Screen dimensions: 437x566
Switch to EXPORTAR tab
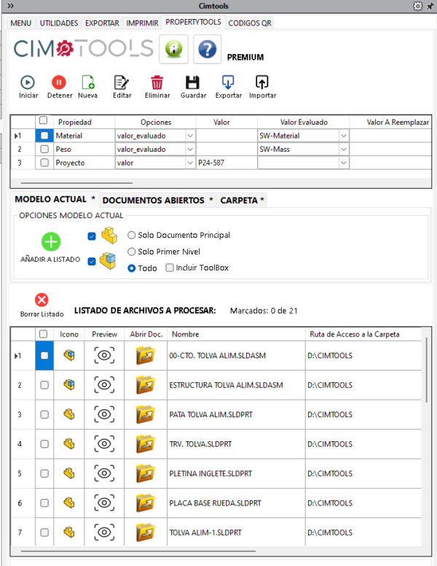(x=102, y=23)
